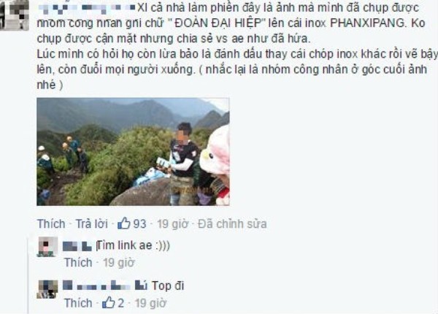The image size is (438, 314).
Task: Click the timestamp under the 'Top đi' reply
Action: pyautogui.click(x=151, y=303)
